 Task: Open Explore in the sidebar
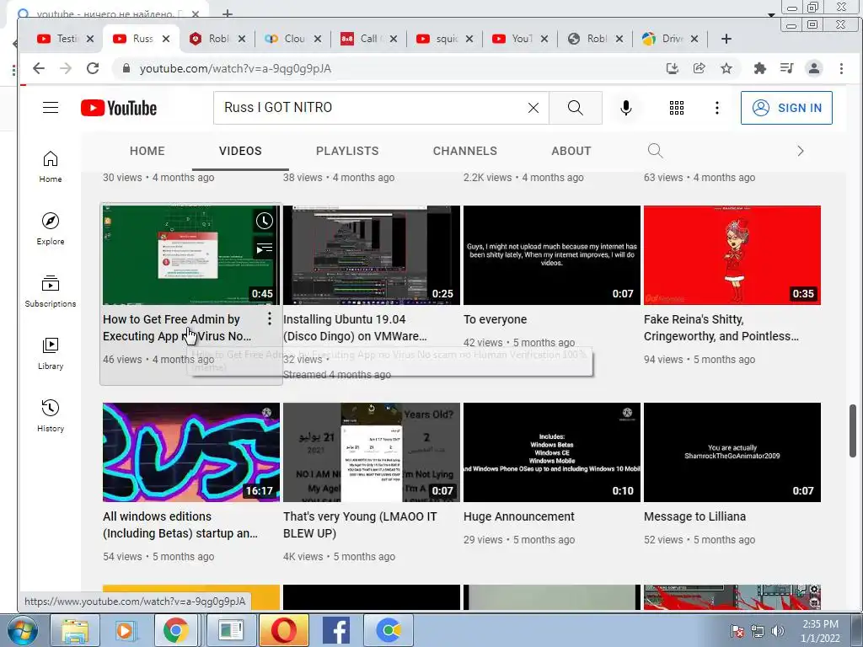pyautogui.click(x=50, y=229)
